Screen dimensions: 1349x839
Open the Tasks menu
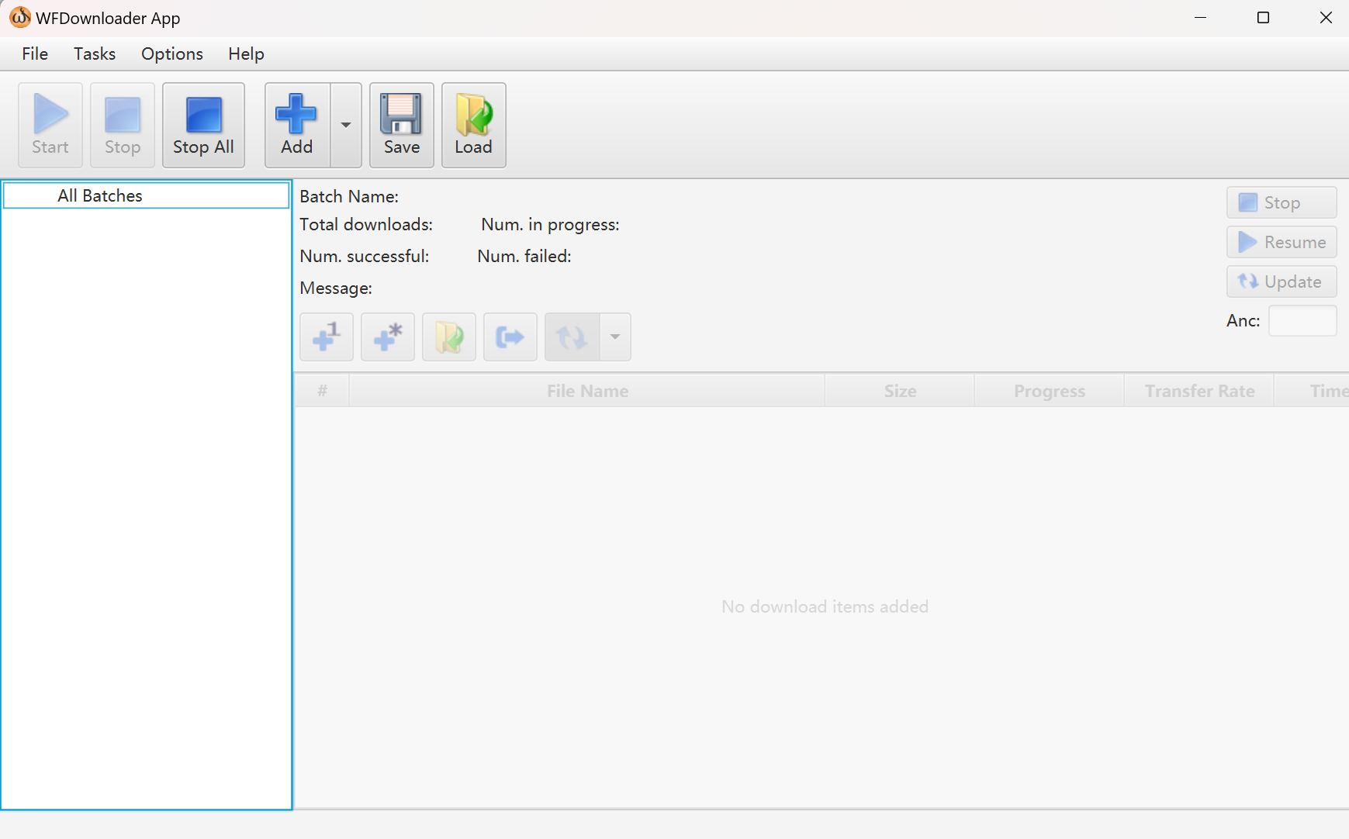[x=95, y=54]
